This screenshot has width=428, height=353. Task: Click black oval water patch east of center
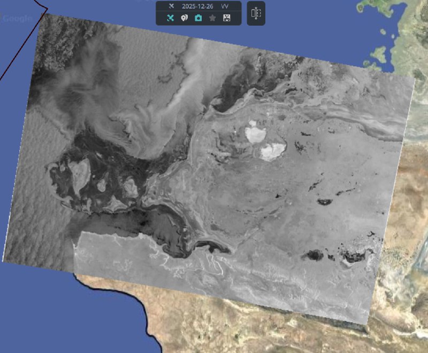(324, 202)
